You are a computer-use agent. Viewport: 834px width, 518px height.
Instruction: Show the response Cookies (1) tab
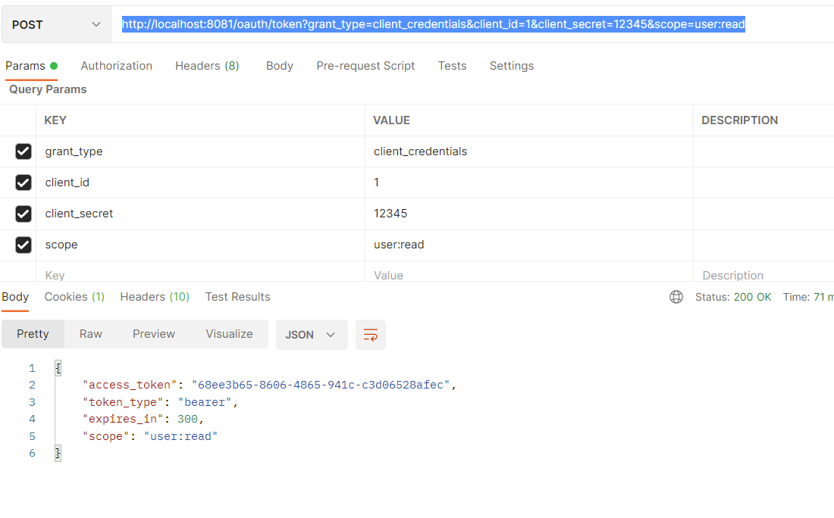(x=74, y=297)
